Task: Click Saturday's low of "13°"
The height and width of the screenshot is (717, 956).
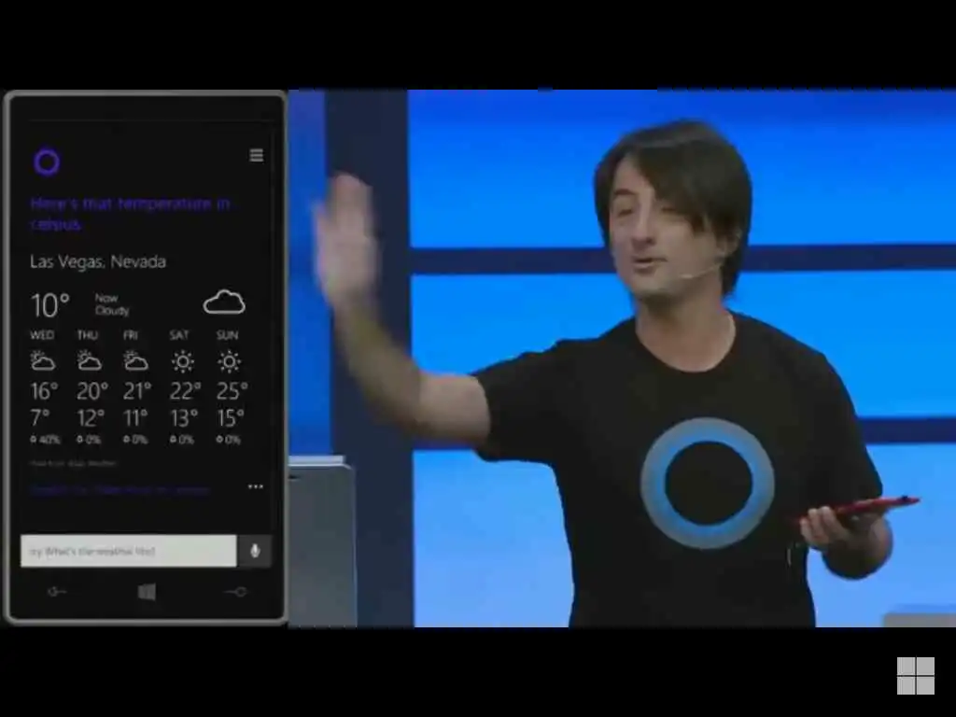Action: pos(184,418)
